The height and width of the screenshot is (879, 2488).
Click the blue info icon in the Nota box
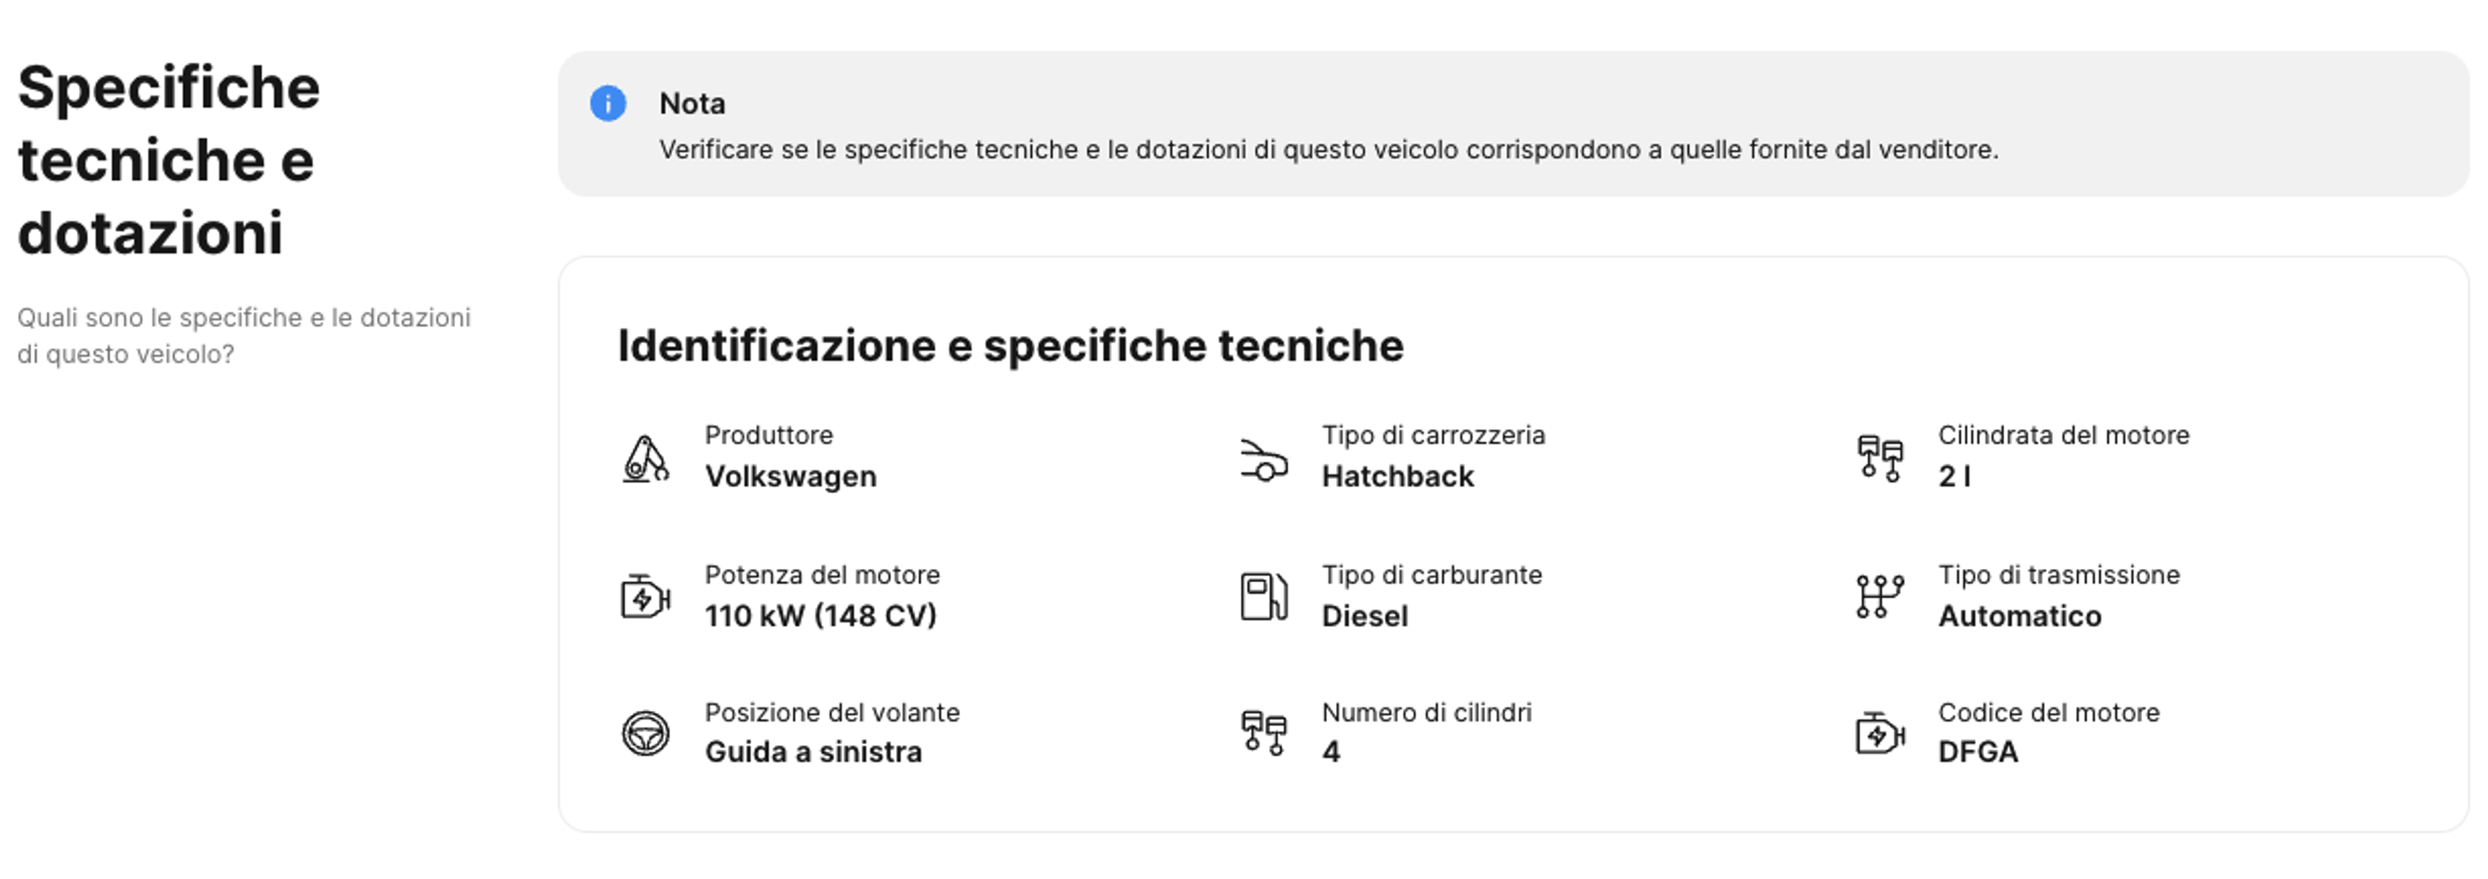tap(608, 104)
